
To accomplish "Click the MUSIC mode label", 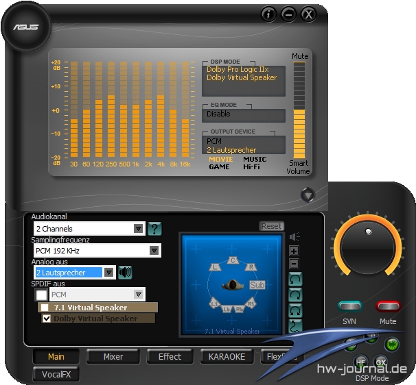I will click(255, 160).
